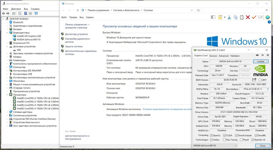Open the GPU selector dropdown NVIDIA GeForce MX110
This screenshot has height=150, width=273.
[215, 145]
